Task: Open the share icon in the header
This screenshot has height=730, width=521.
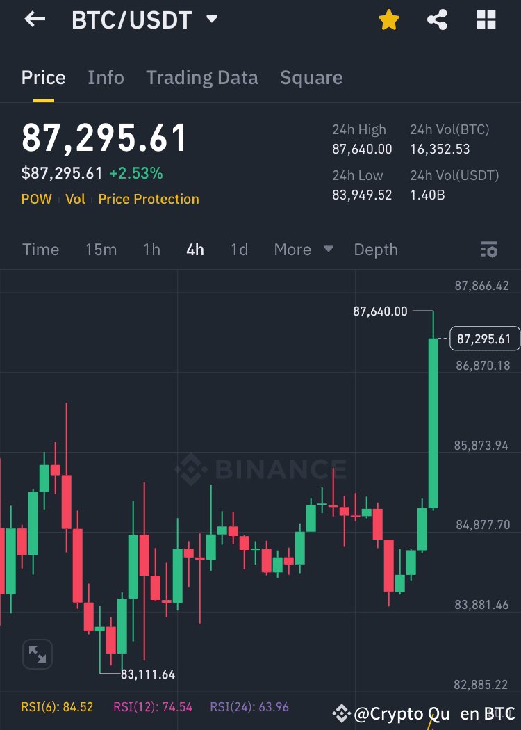Action: click(437, 19)
